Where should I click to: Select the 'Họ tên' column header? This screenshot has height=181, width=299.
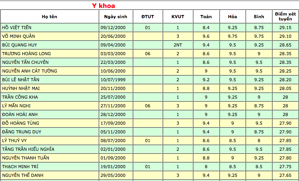tap(50, 17)
